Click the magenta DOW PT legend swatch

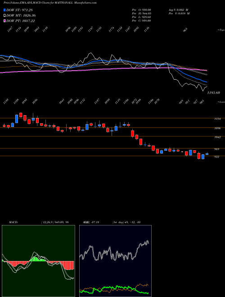click(5, 21)
